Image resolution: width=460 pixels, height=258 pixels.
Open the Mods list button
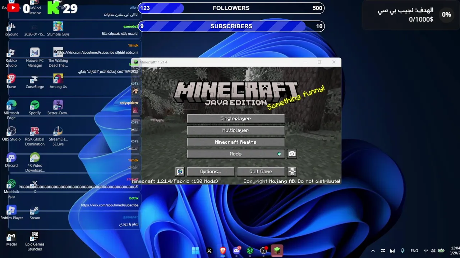(236, 154)
